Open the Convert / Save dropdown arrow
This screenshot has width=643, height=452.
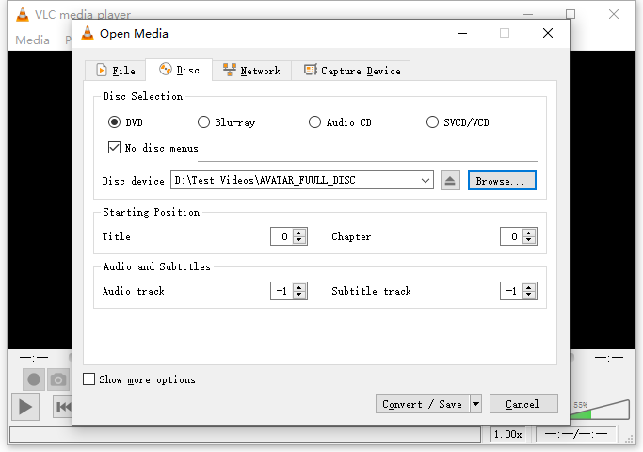(475, 404)
